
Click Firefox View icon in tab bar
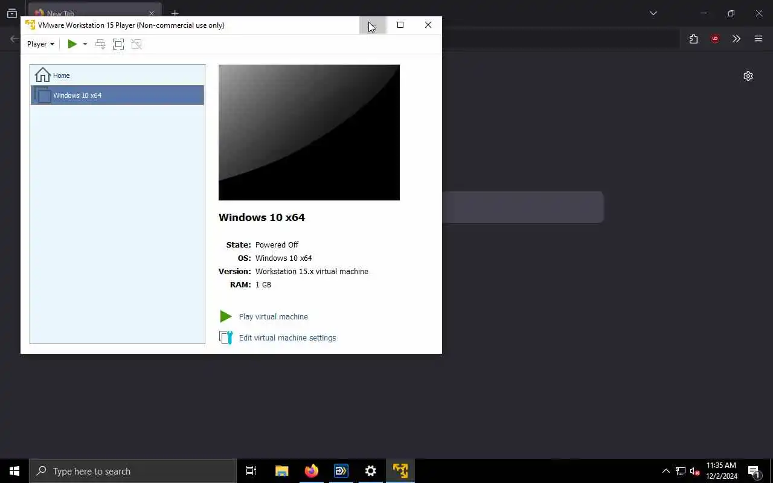coord(12,13)
